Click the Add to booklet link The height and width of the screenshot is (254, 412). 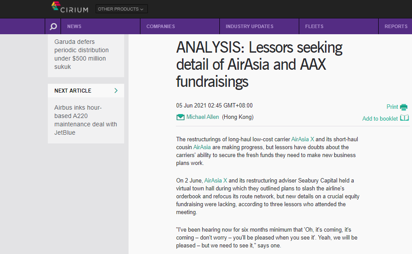380,119
